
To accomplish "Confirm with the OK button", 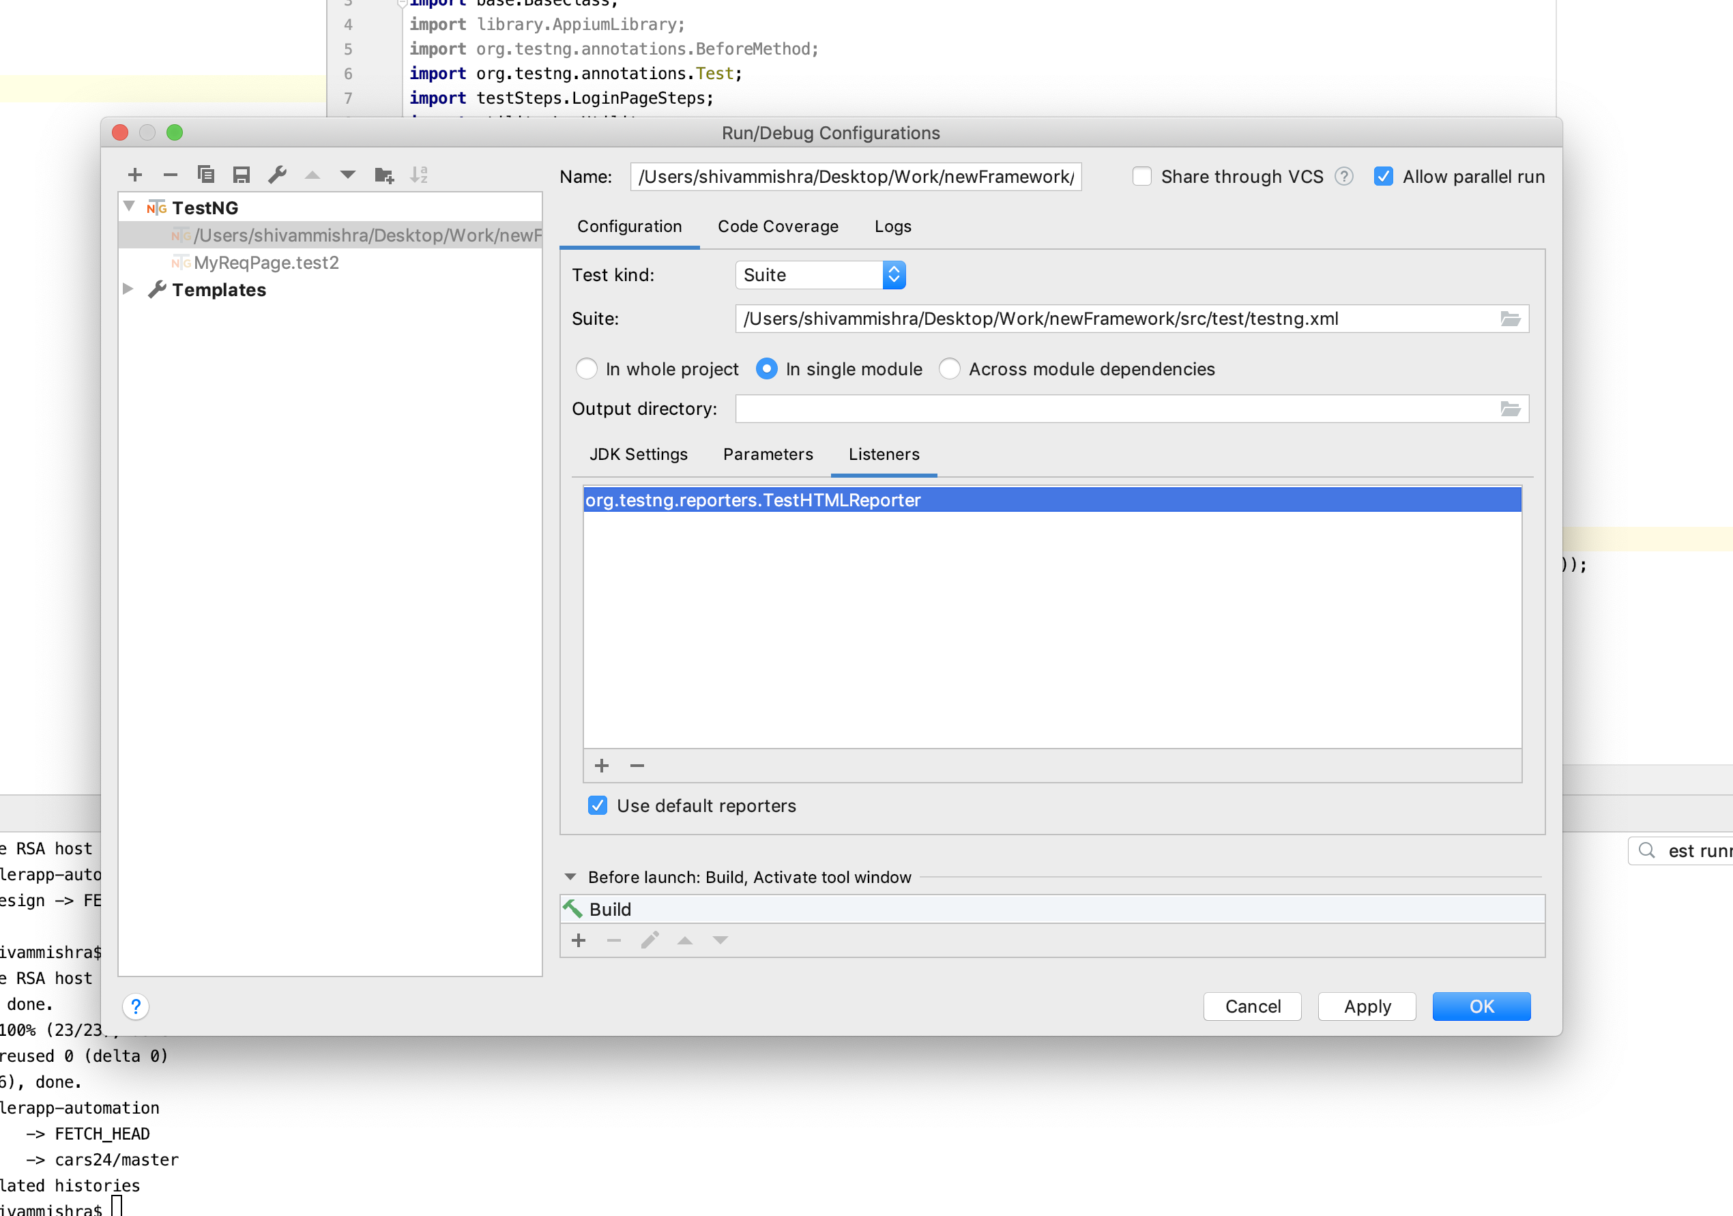I will click(x=1482, y=1006).
